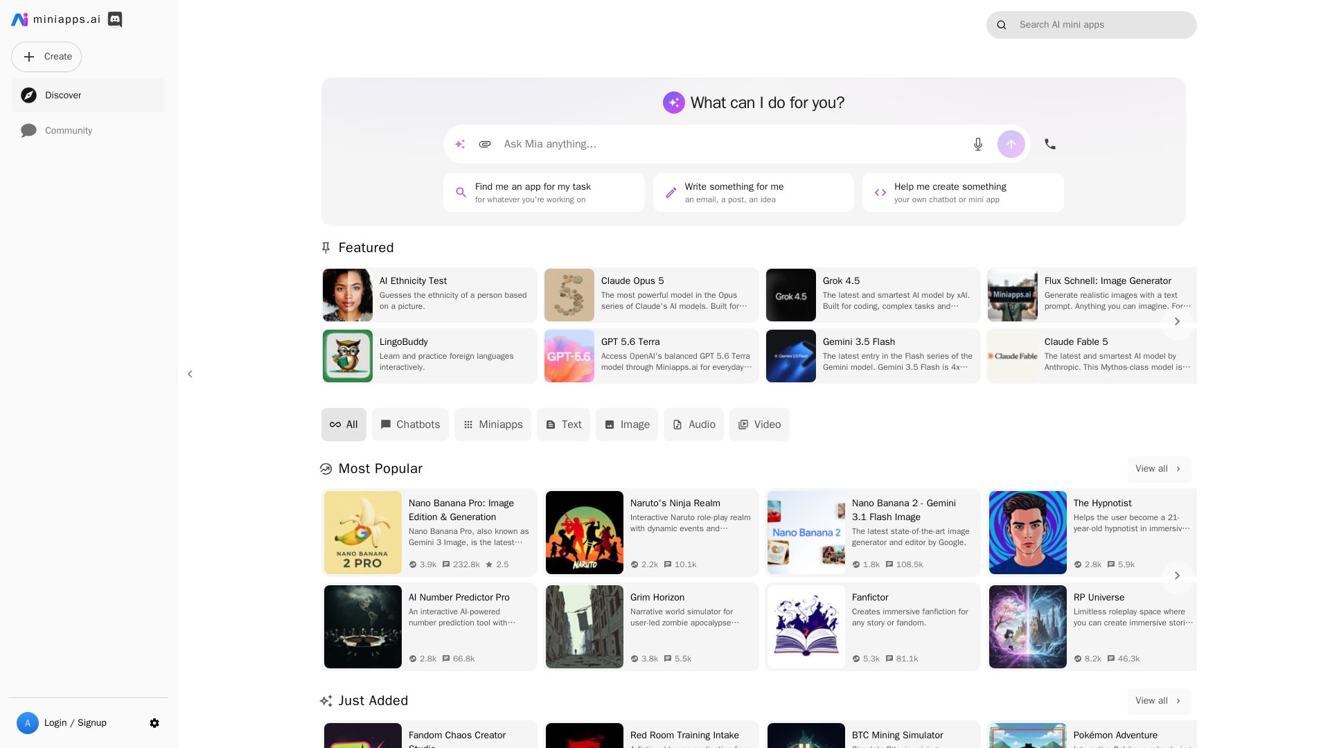This screenshot has width=1330, height=748.
Task: Click the RP Universe thumbnail
Action: coord(1028,627)
